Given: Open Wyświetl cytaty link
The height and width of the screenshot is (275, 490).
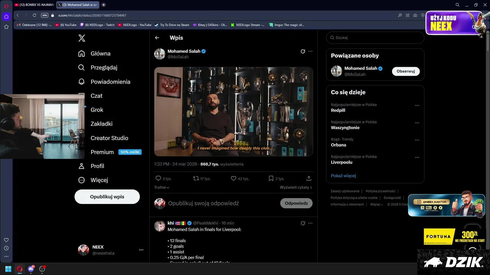Looking at the screenshot, I should click(x=296, y=188).
